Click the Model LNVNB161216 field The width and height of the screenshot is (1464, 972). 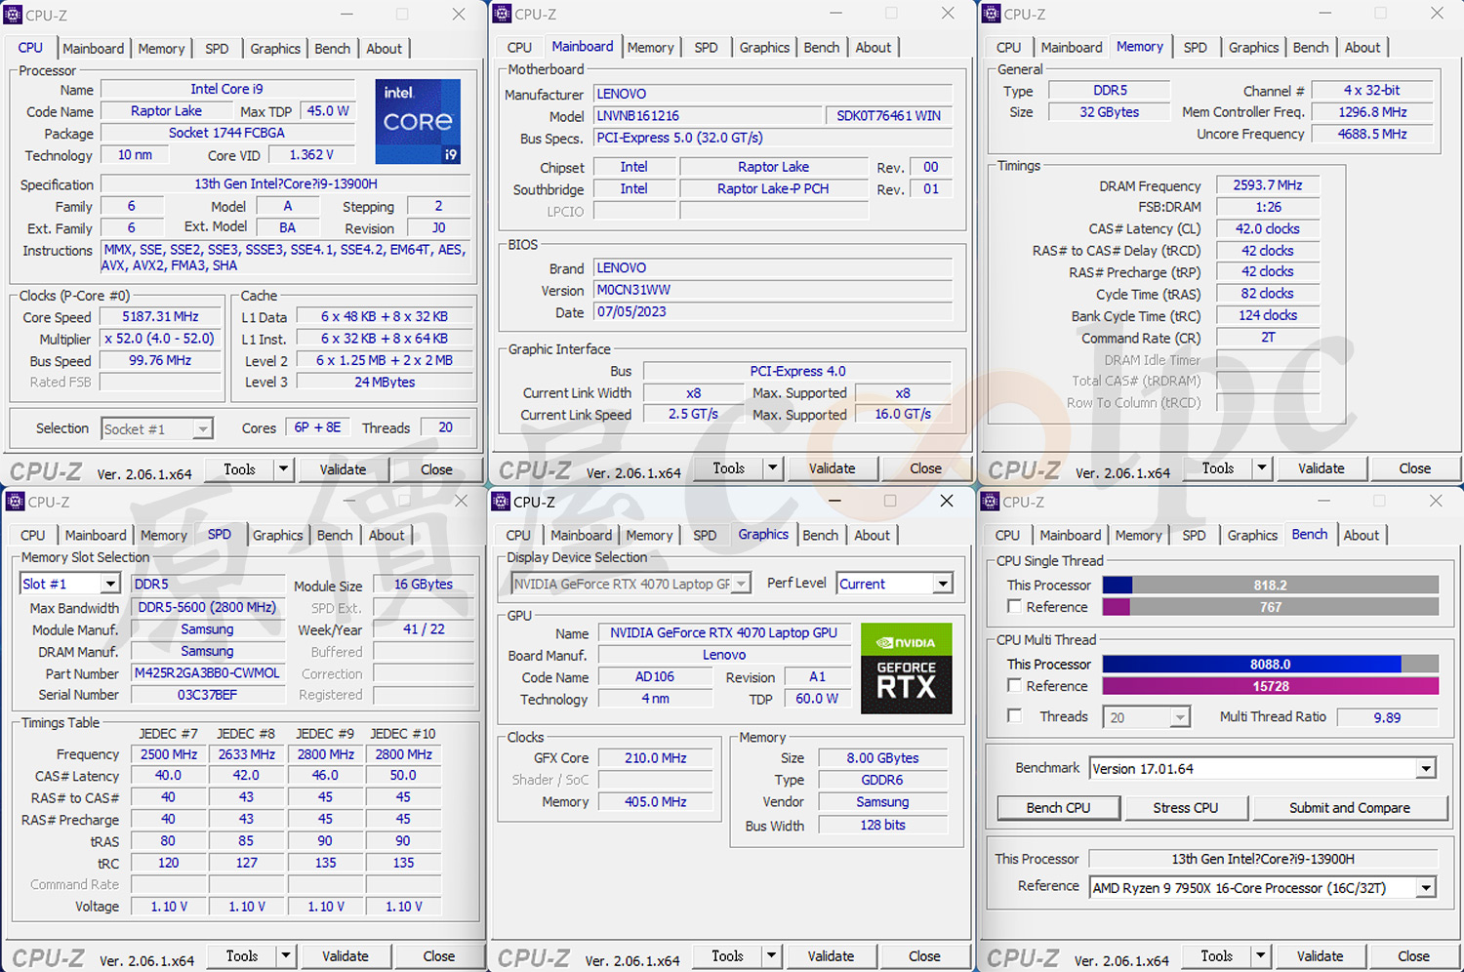pos(708,115)
